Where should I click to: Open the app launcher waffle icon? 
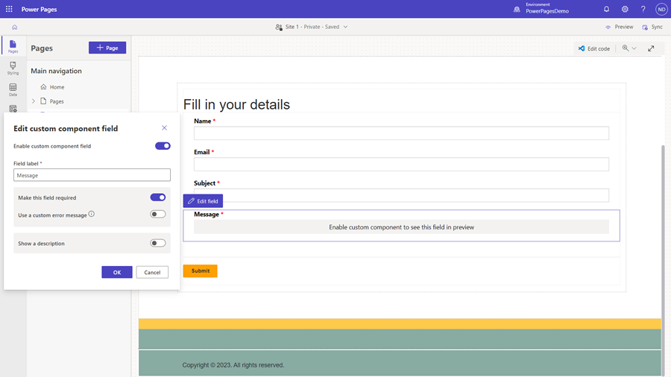[9, 9]
